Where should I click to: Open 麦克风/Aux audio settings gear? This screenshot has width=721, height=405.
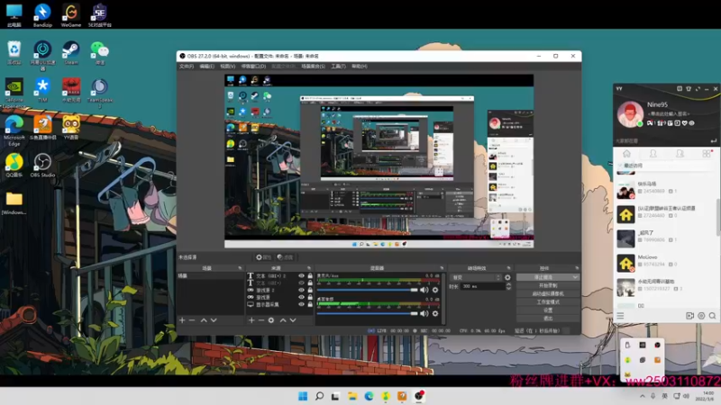[x=435, y=290]
